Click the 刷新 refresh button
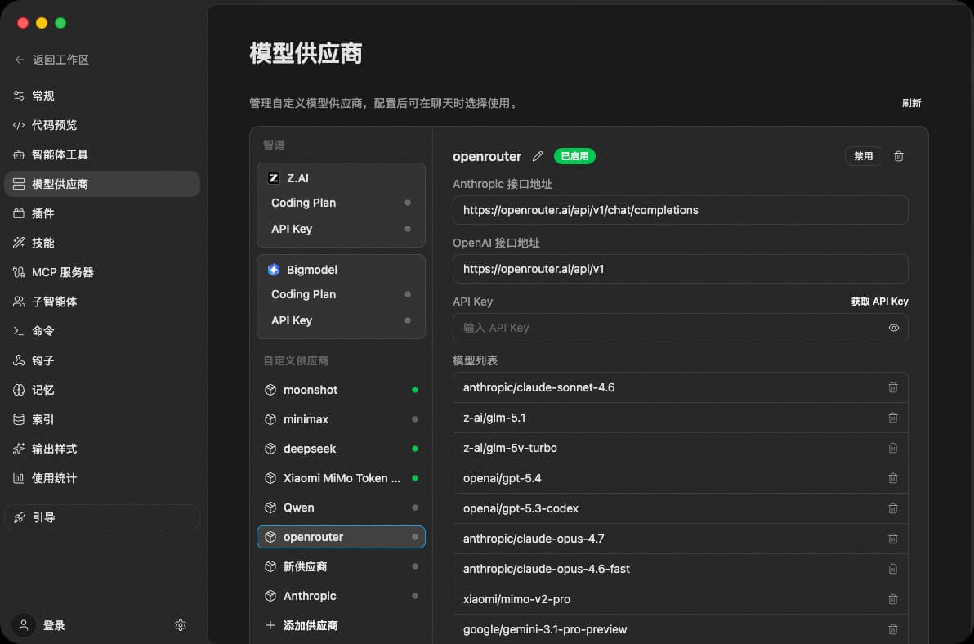Image resolution: width=974 pixels, height=644 pixels. [911, 103]
